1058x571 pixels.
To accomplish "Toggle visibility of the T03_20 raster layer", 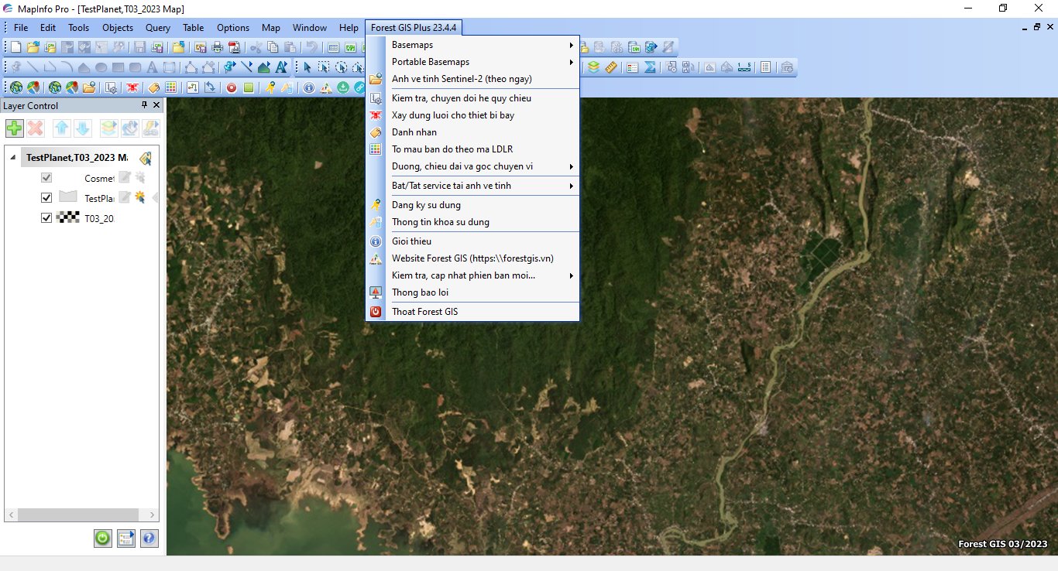I will coord(46,218).
